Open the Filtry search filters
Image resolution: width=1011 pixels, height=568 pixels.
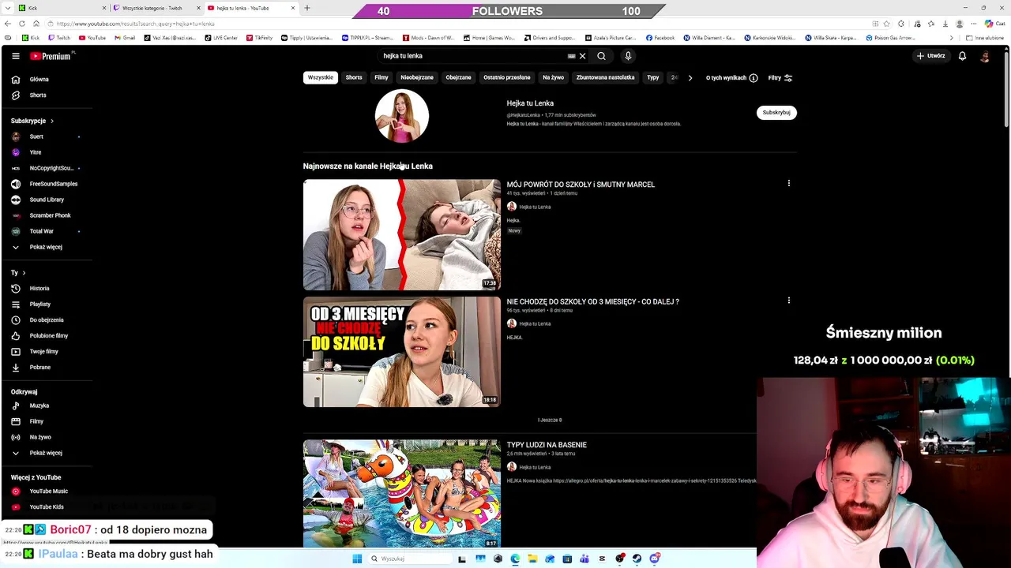point(780,78)
